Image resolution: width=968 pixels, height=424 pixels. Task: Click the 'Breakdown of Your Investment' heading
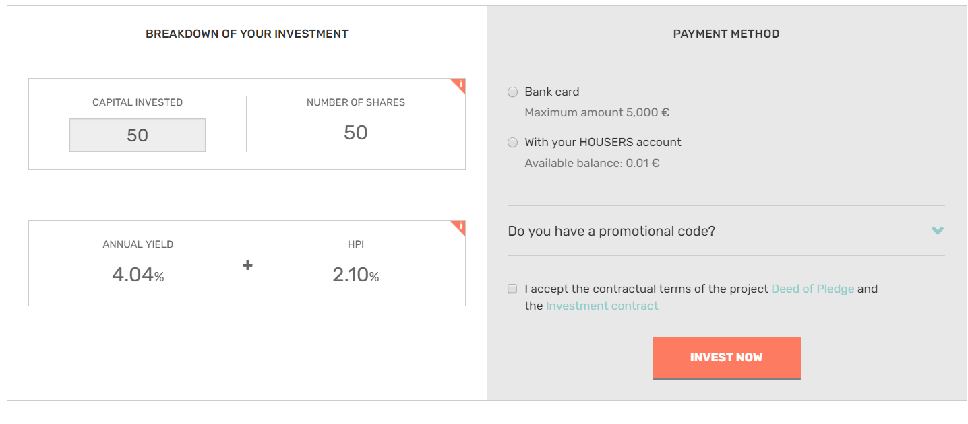pos(247,34)
